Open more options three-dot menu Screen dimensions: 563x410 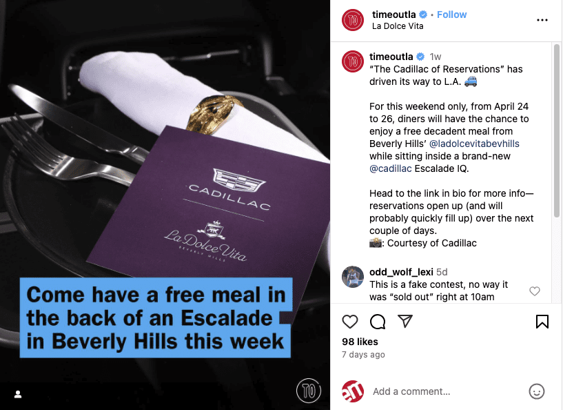542,20
